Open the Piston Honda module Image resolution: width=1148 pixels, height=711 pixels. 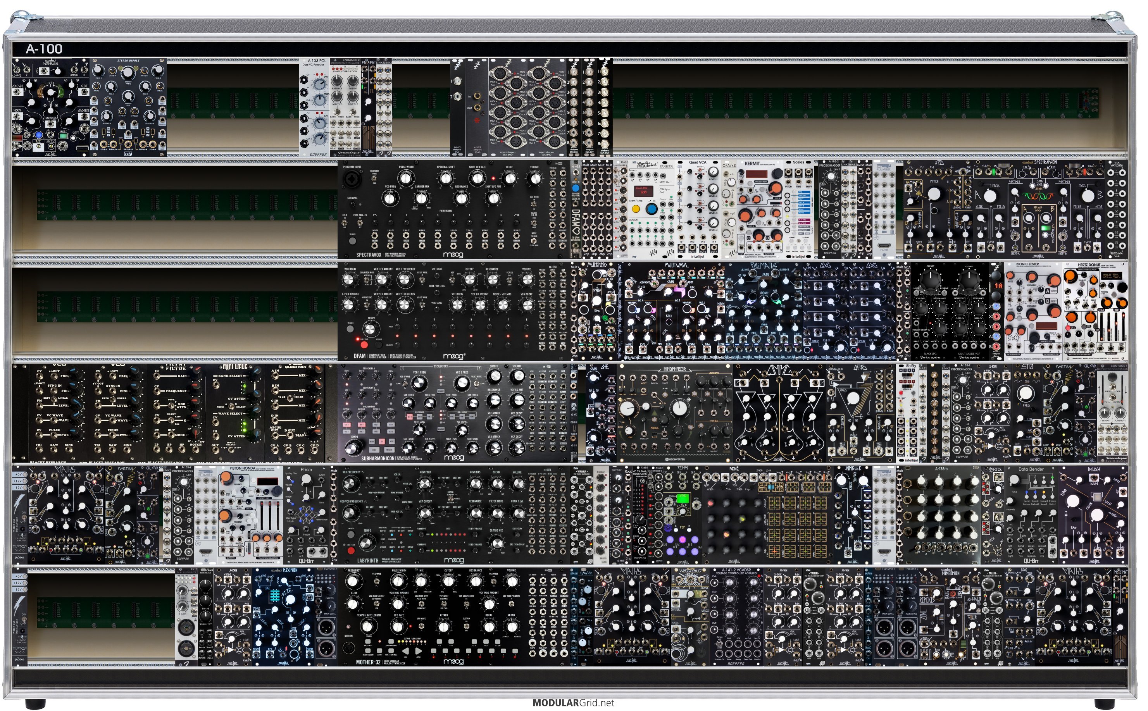click(251, 515)
